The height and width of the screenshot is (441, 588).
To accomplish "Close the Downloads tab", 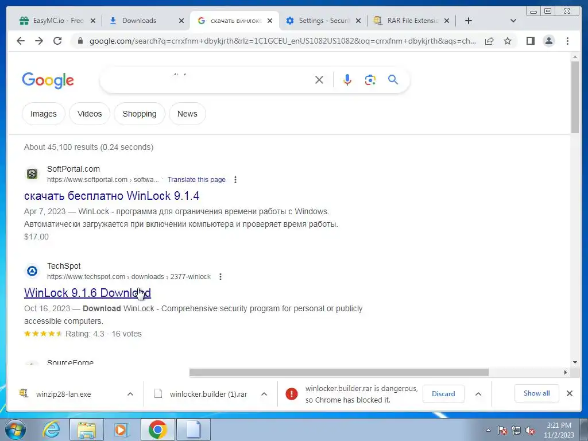I will (181, 21).
